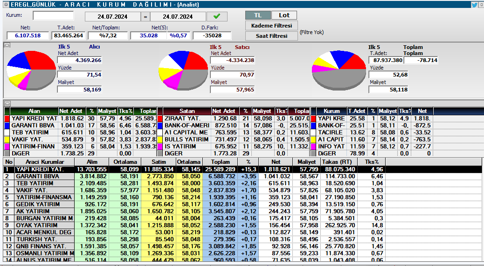
Task: Select the ACAR MENKUL DEG row
Action: click(x=242, y=232)
